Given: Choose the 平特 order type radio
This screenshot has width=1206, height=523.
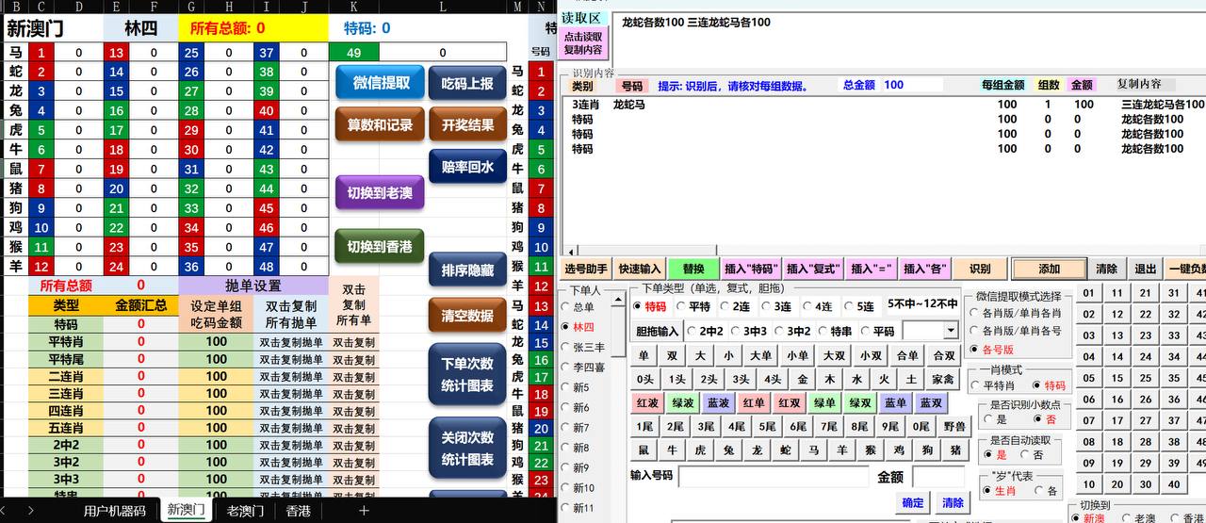Looking at the screenshot, I should coord(693,306).
